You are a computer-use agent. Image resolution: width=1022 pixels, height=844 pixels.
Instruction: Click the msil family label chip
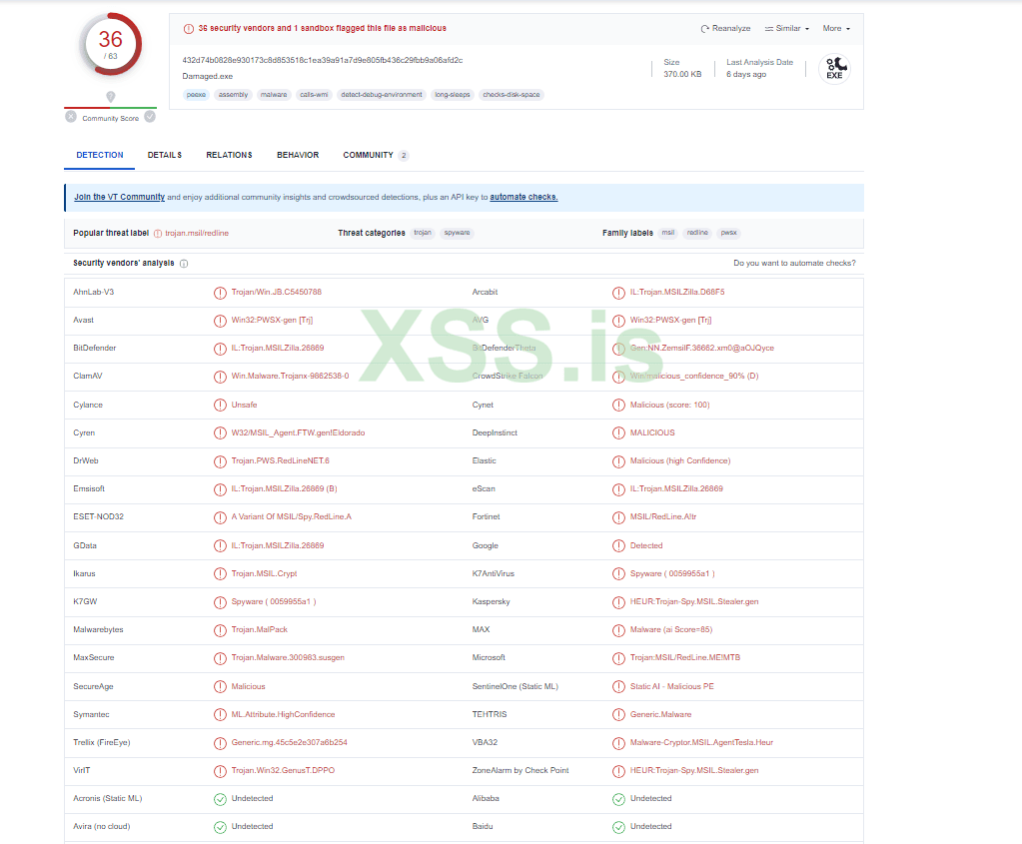(668, 233)
